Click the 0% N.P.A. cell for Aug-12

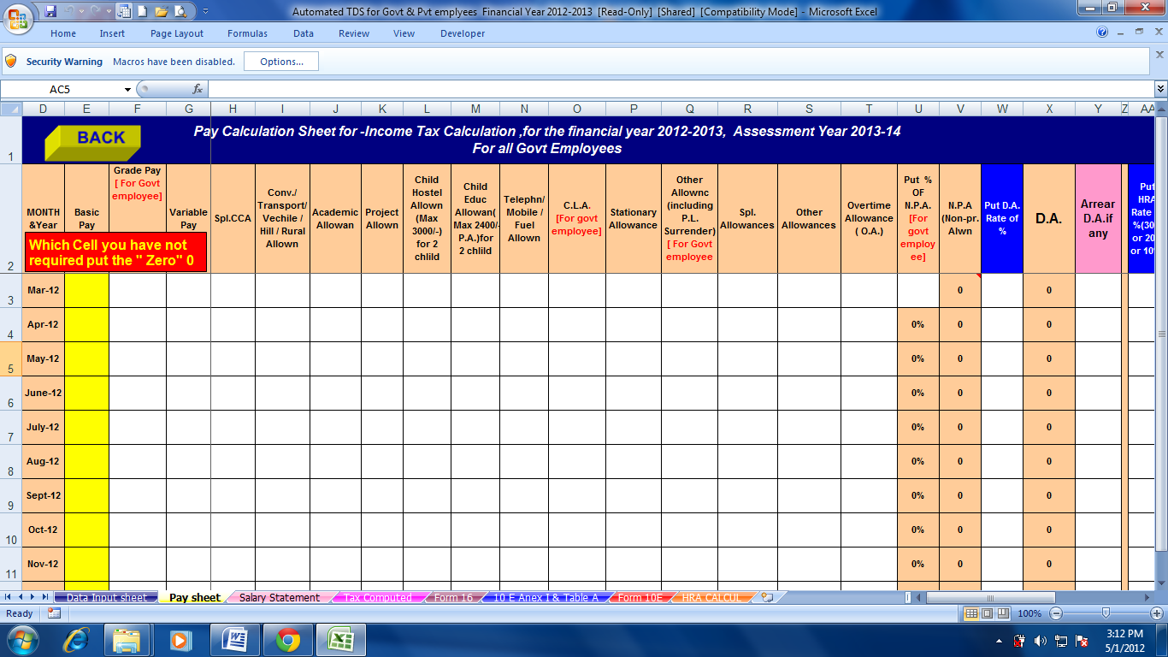point(917,462)
